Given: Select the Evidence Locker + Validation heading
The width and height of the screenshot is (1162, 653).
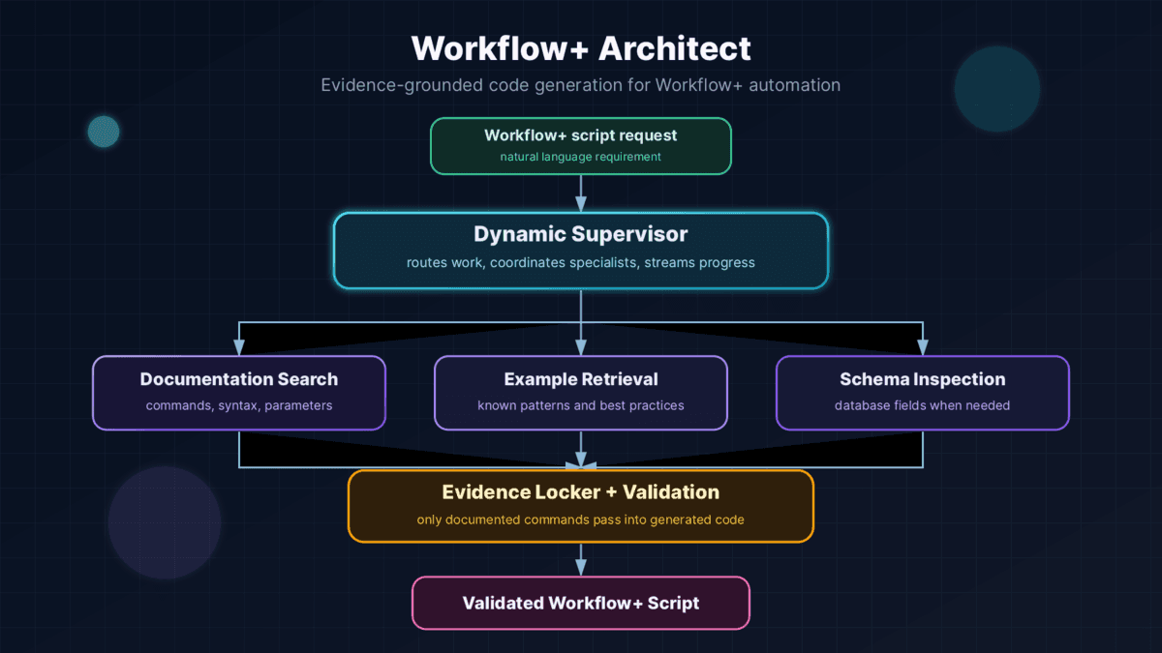Looking at the screenshot, I should pyautogui.click(x=581, y=492).
